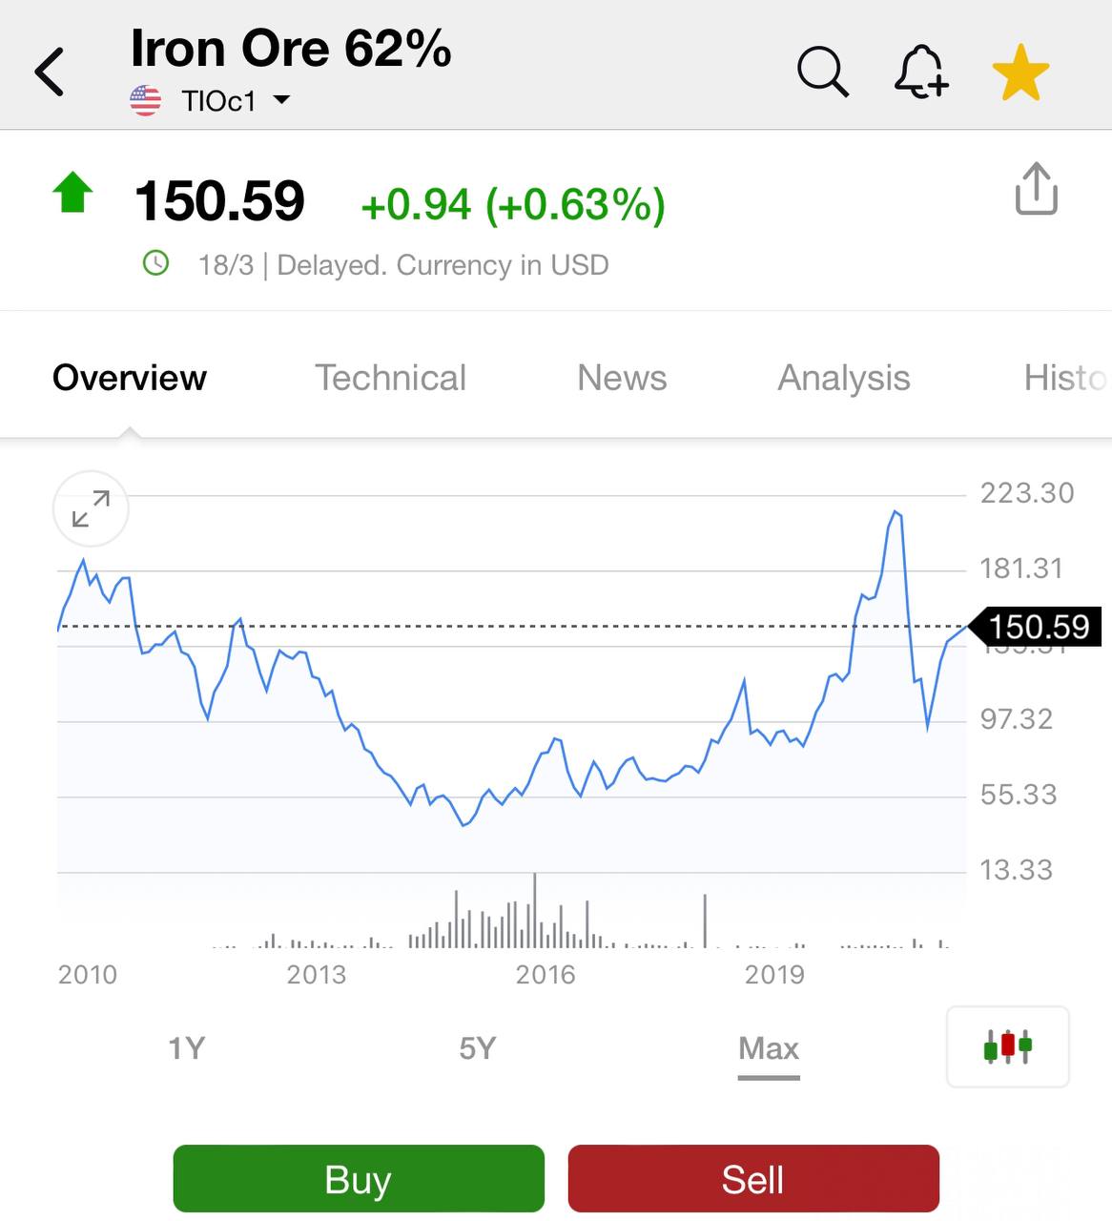Image resolution: width=1112 pixels, height=1221 pixels.
Task: Select the 5Y chart range
Action: [x=478, y=1048]
